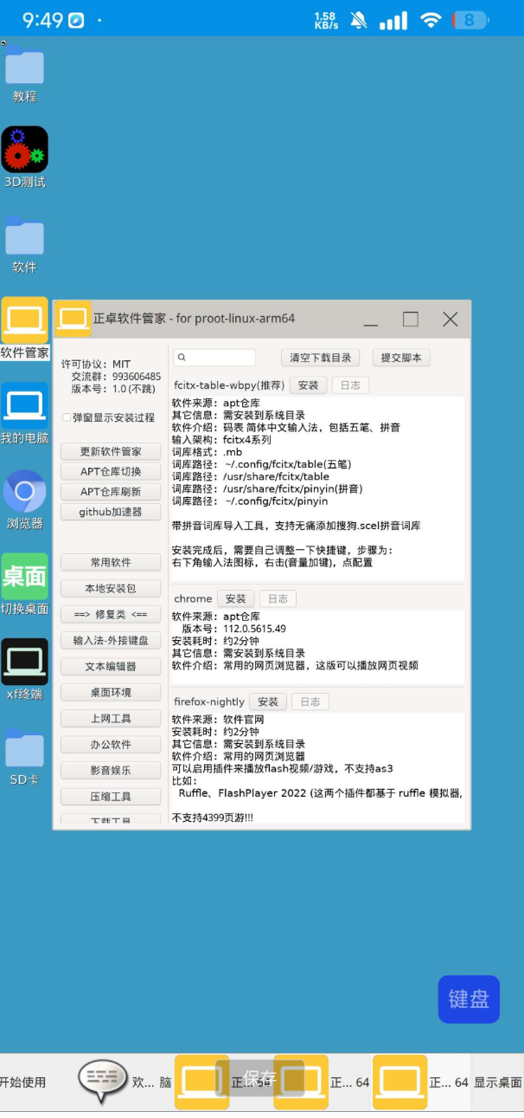Screen dimensions: 524x1118
Task: Select 压缩工具 category
Action: click(111, 796)
